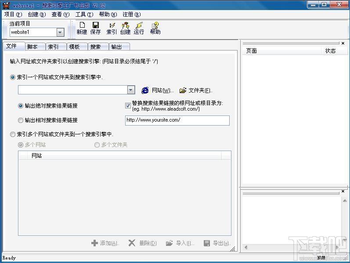Open the 网站(W) website browser button
Viewport: 350px width, 263px height.
[x=158, y=90]
